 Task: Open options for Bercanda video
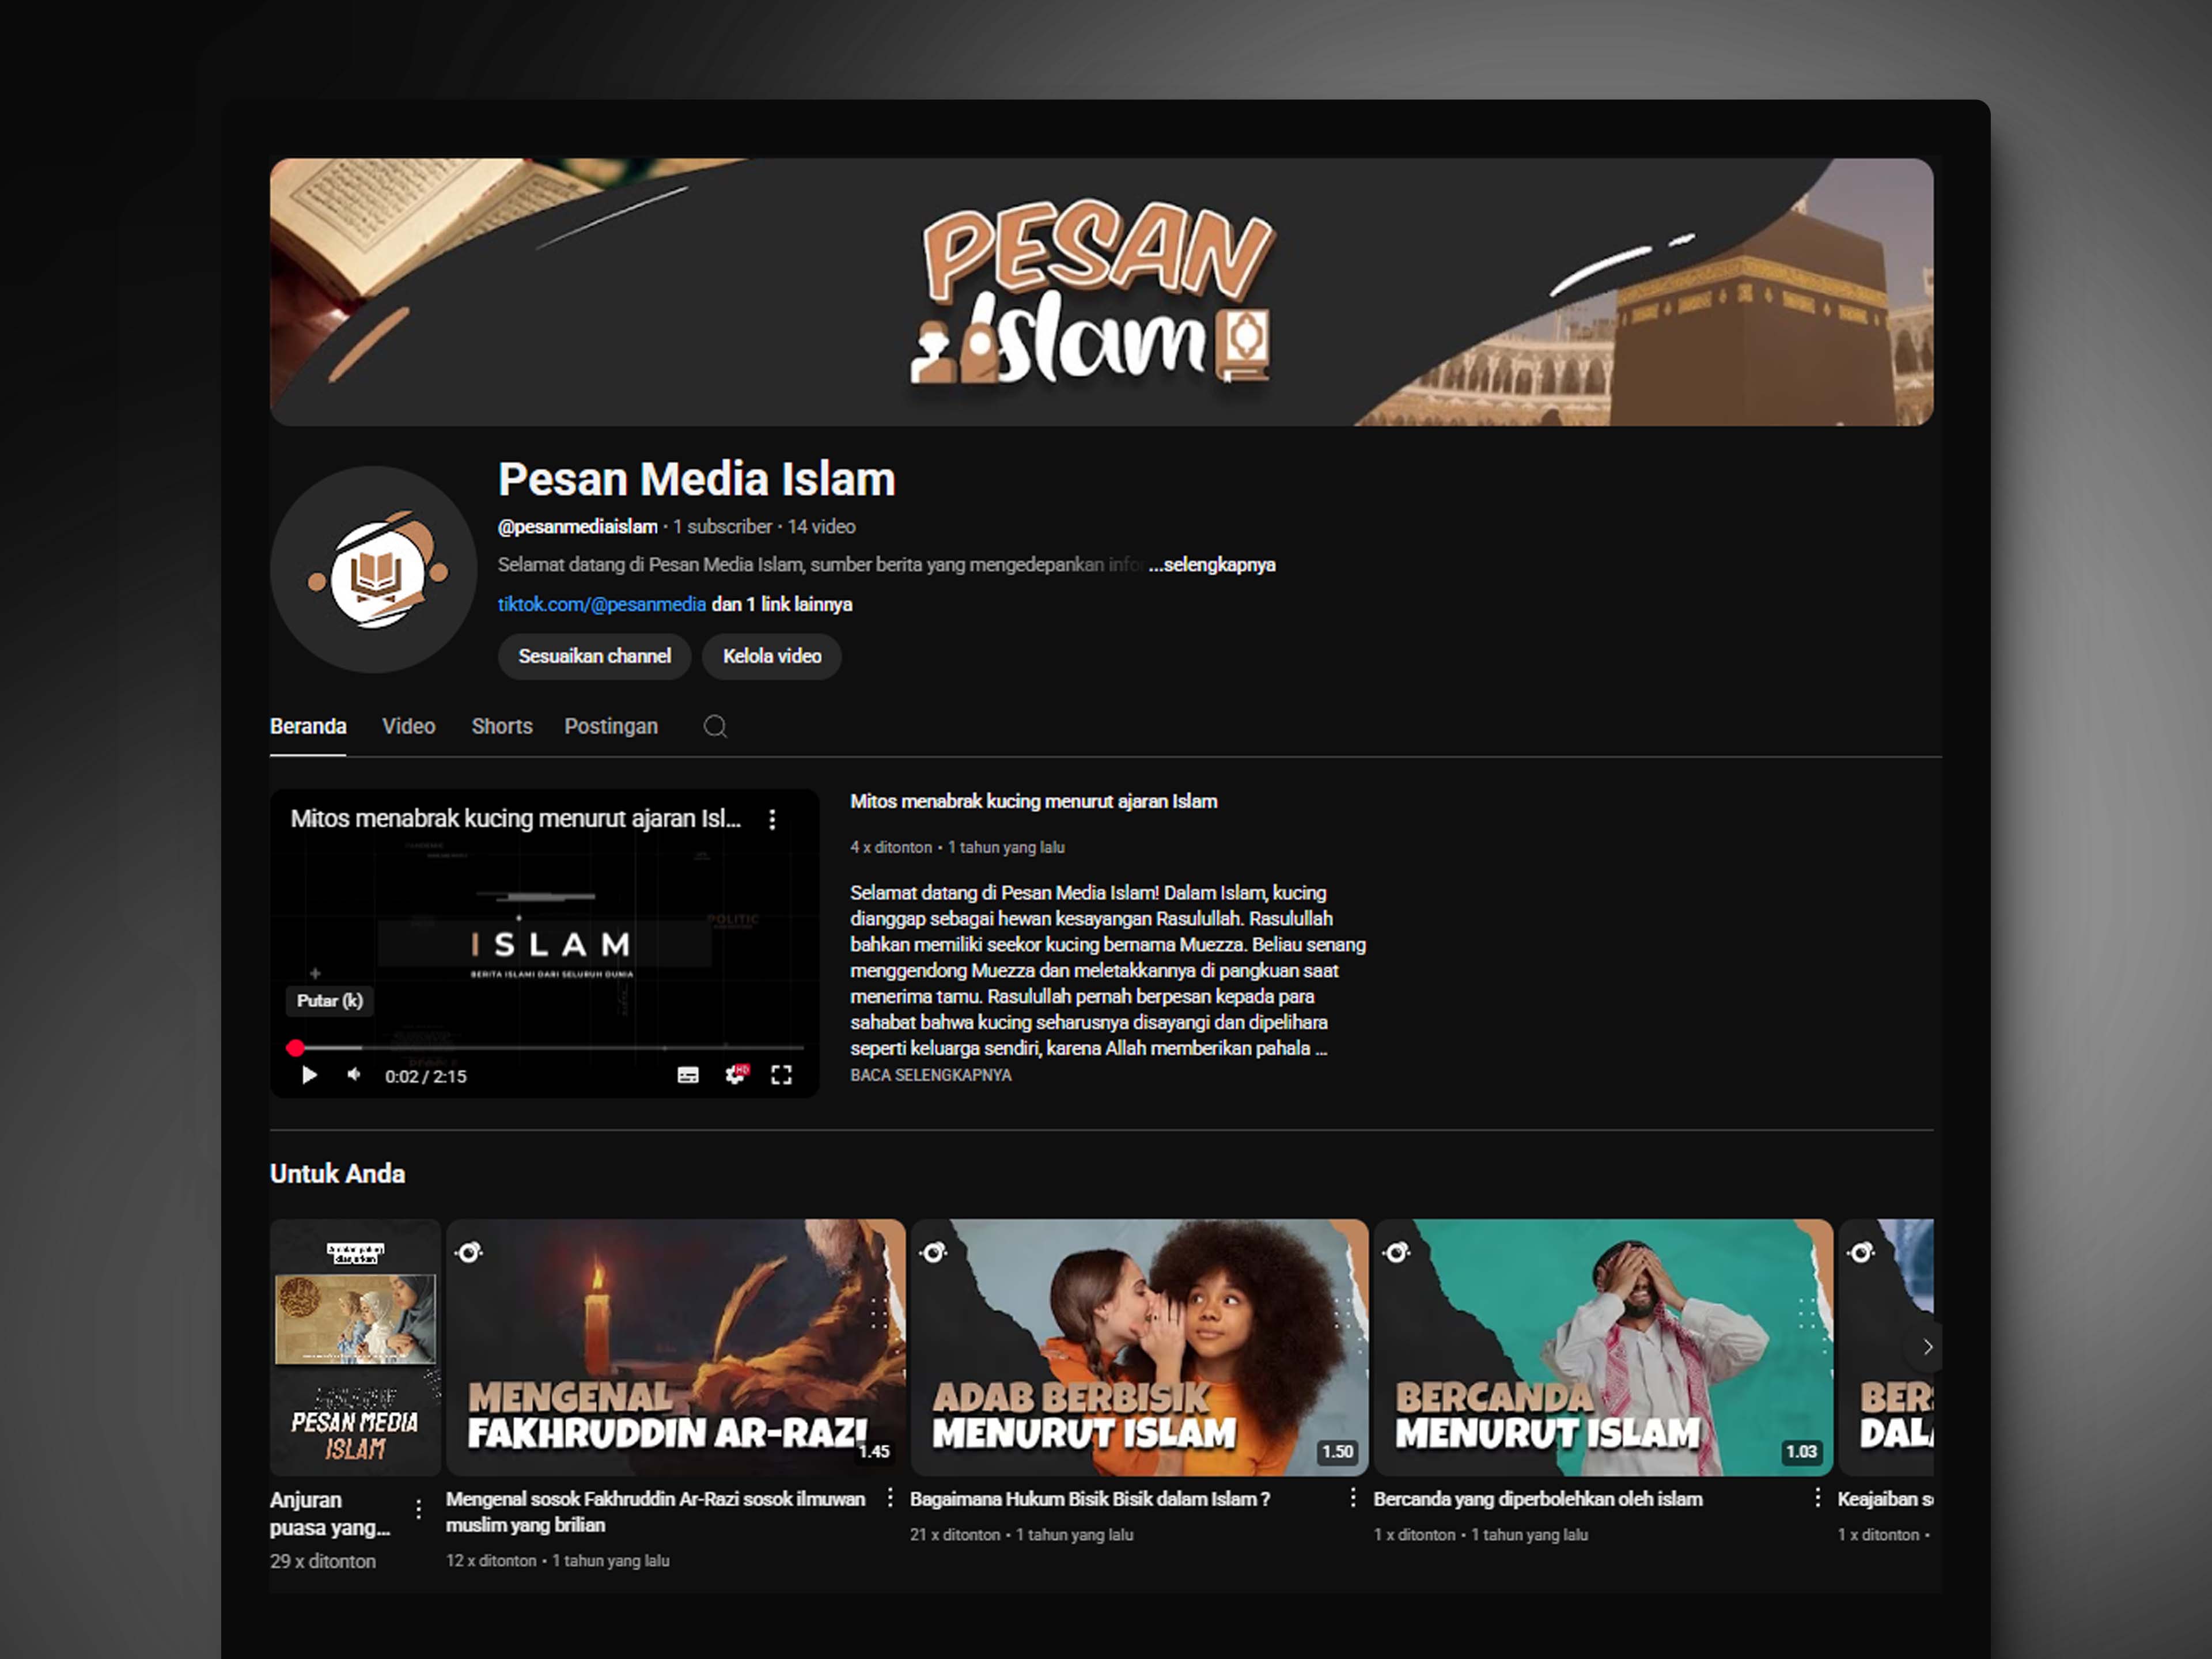[1817, 1498]
